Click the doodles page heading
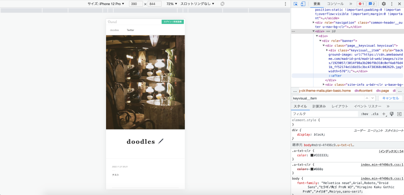The width and height of the screenshot is (404, 195). 141,142
